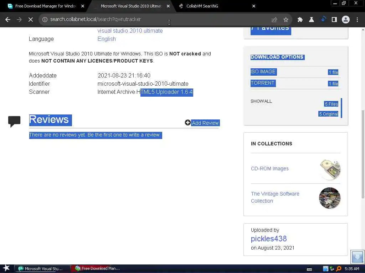
Task: Click the keyboard icon in system tray
Action: 309,269
